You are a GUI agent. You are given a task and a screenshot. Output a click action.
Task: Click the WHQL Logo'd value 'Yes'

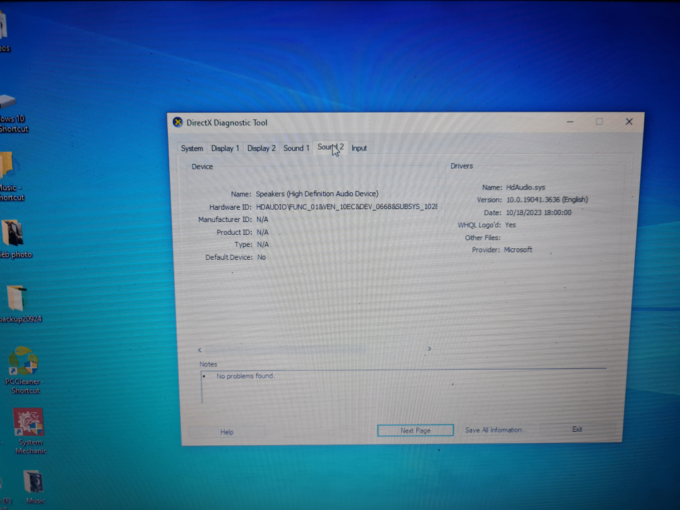511,225
